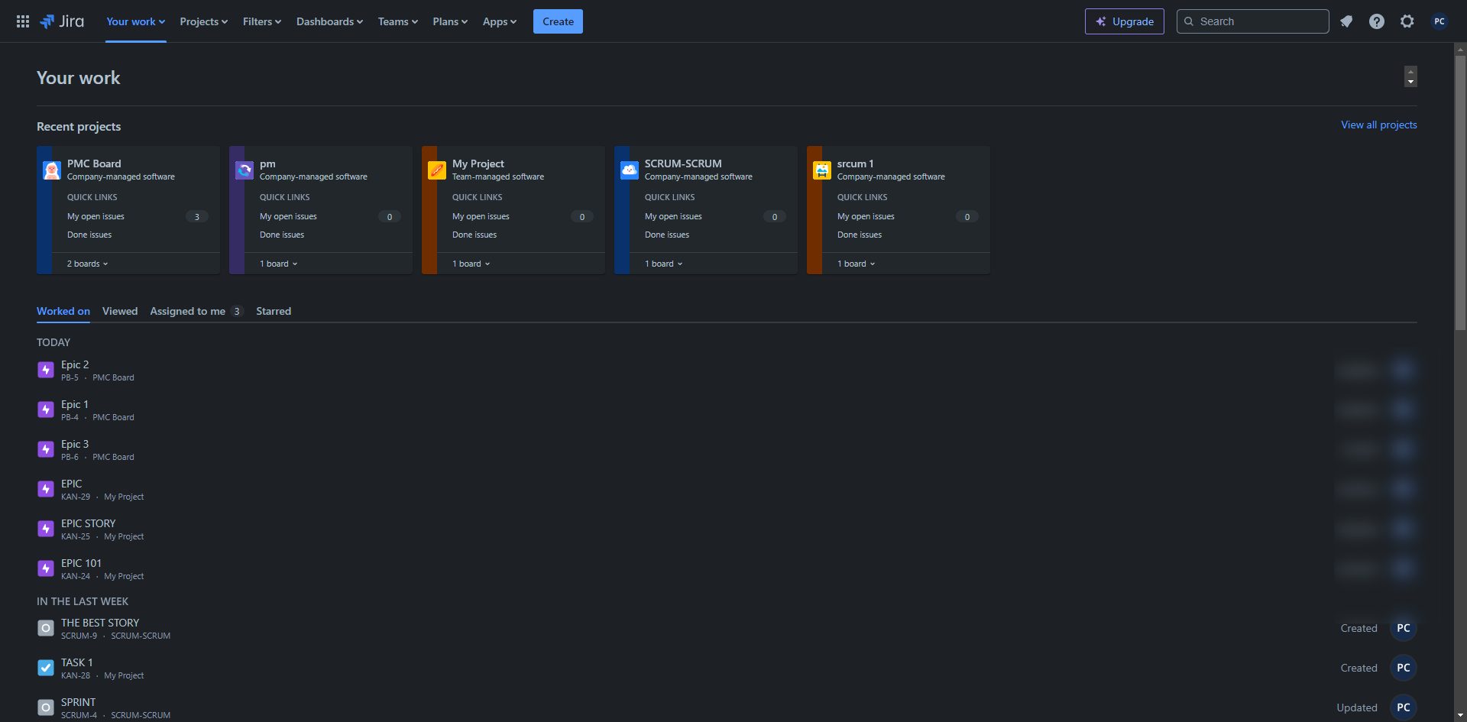Viewport: 1467px width, 722px height.
Task: Click the PMC Board project avatar
Action: point(52,170)
